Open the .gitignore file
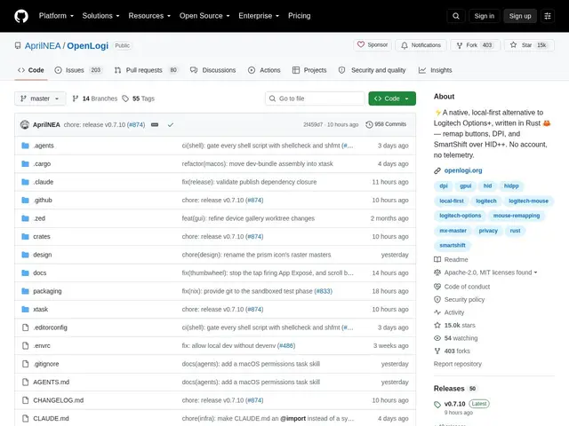This screenshot has height=426, width=569. pyautogui.click(x=46, y=364)
